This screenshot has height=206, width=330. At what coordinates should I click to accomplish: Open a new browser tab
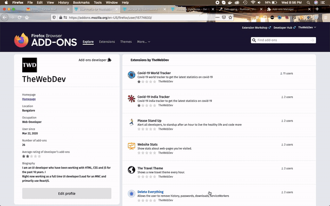click(317, 9)
